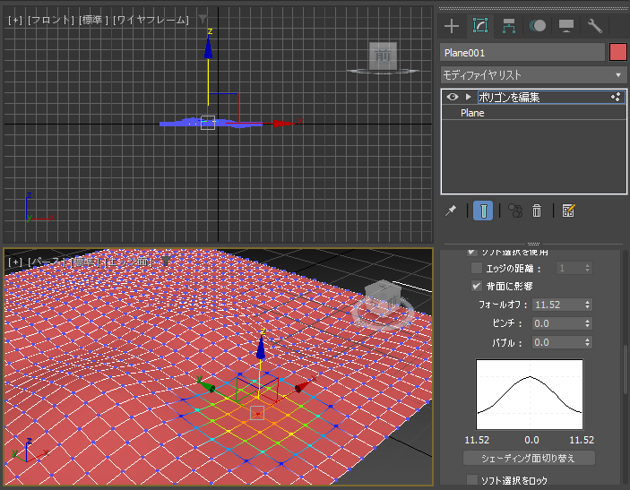Click the エッジの距離 spinner arrows
The image size is (630, 490).
587,268
